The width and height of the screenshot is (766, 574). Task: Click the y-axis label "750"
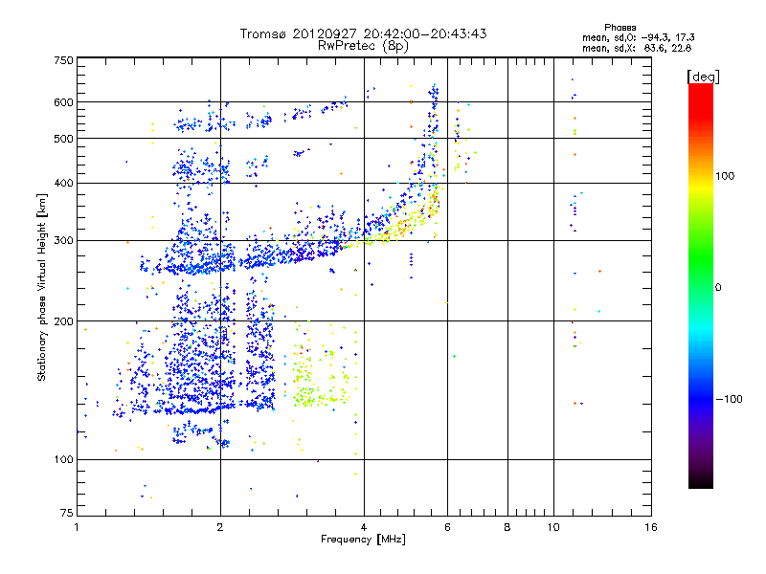pos(63,60)
